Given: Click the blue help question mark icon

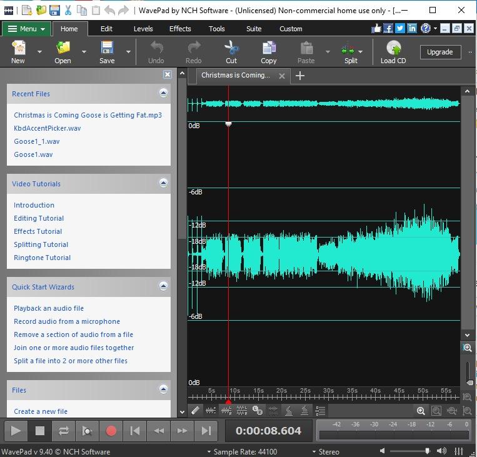Looking at the screenshot, I should pyautogui.click(x=426, y=29).
